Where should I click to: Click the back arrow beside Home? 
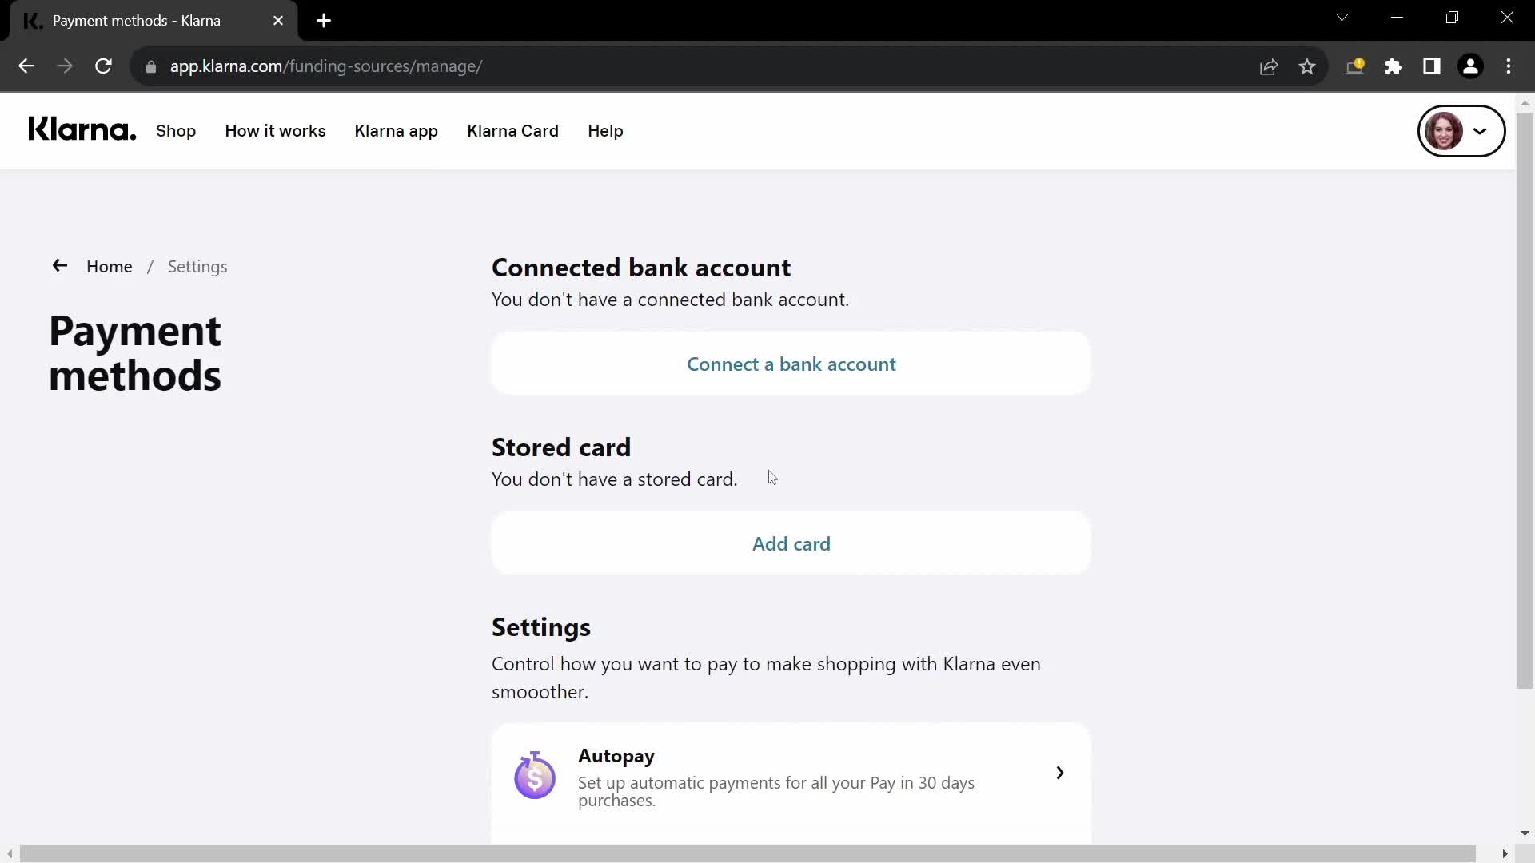coord(59,266)
